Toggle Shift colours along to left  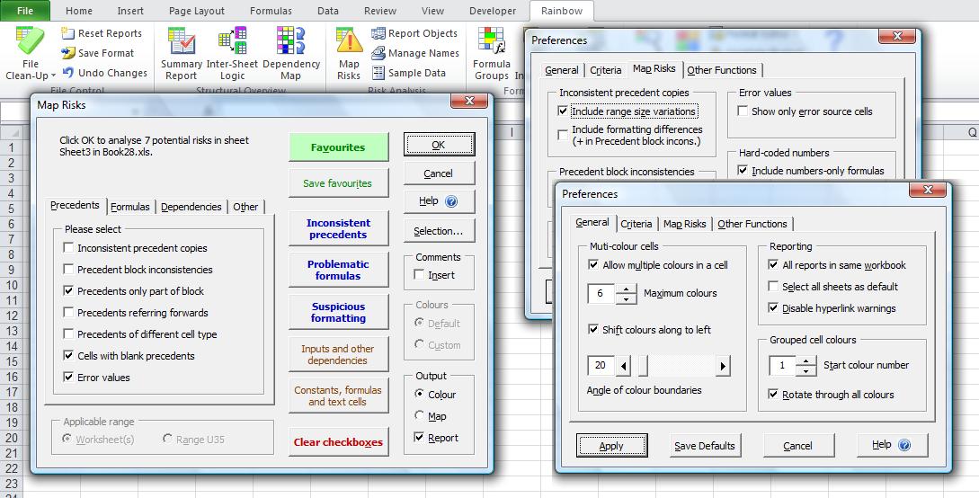[x=593, y=330]
